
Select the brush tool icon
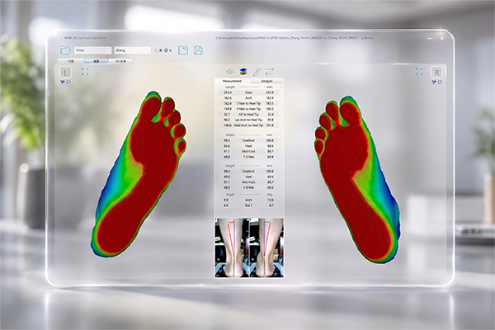pyautogui.click(x=257, y=72)
